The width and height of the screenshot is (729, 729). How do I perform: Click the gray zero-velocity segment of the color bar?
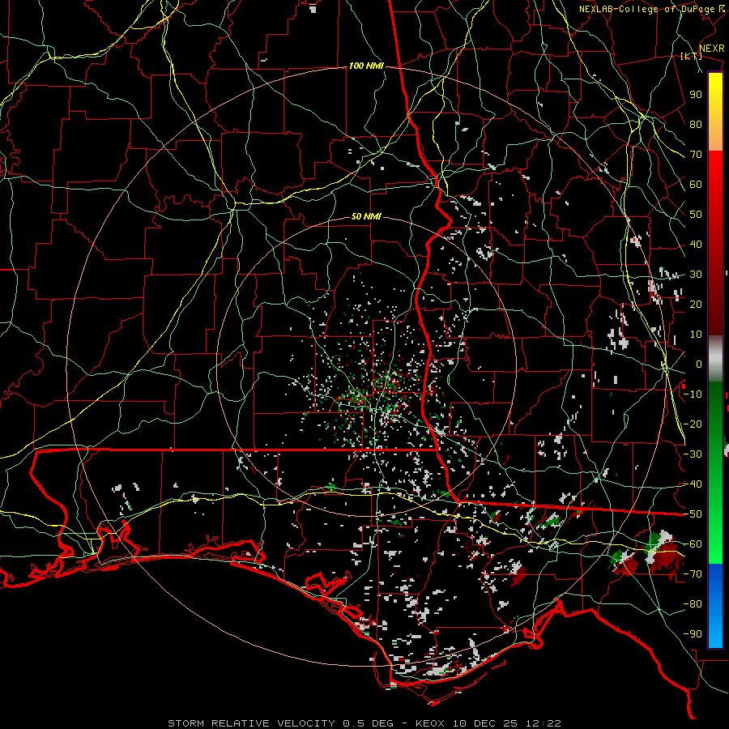coord(715,360)
